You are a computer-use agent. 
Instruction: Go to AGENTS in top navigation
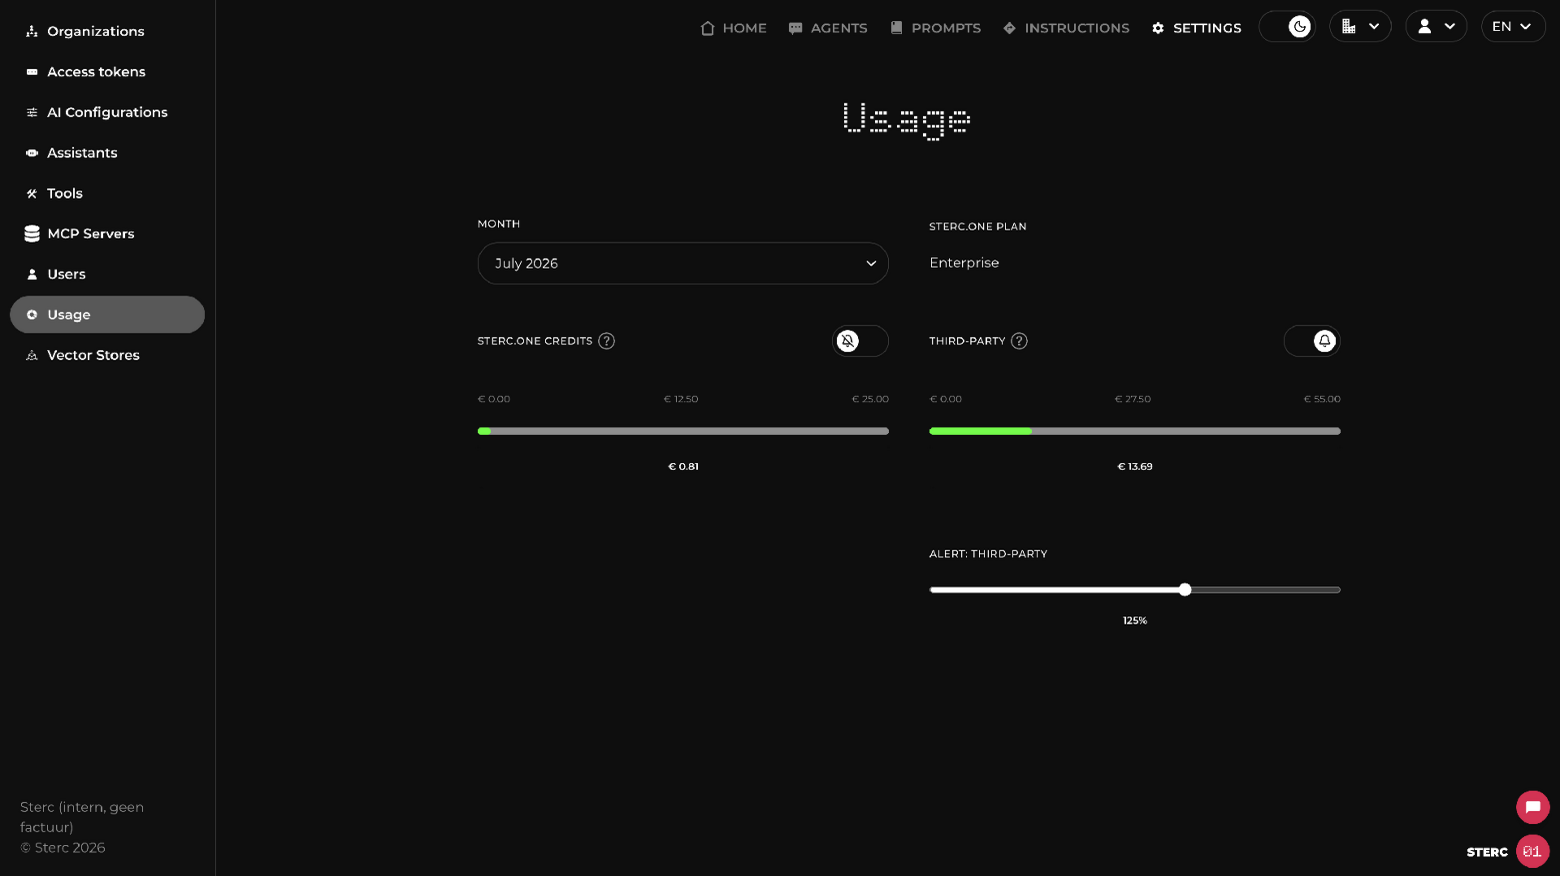click(828, 28)
